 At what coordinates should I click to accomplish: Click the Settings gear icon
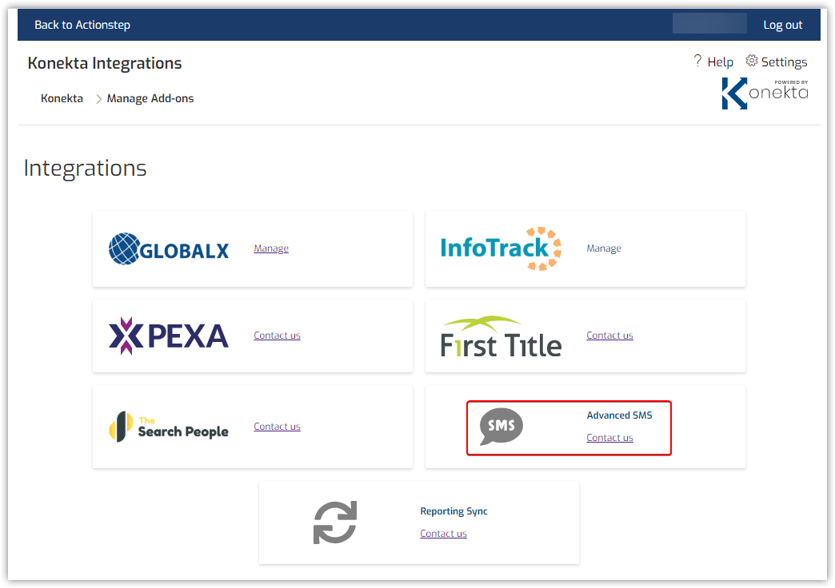(751, 61)
